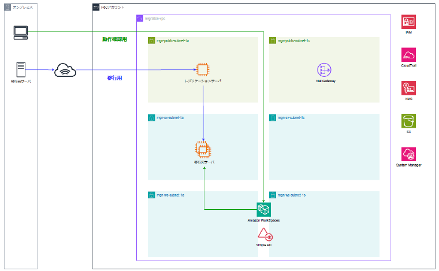This screenshot has width=439, height=271.
Task: Click the mgn-public-subnet-1a subnet label
Action: point(169,40)
